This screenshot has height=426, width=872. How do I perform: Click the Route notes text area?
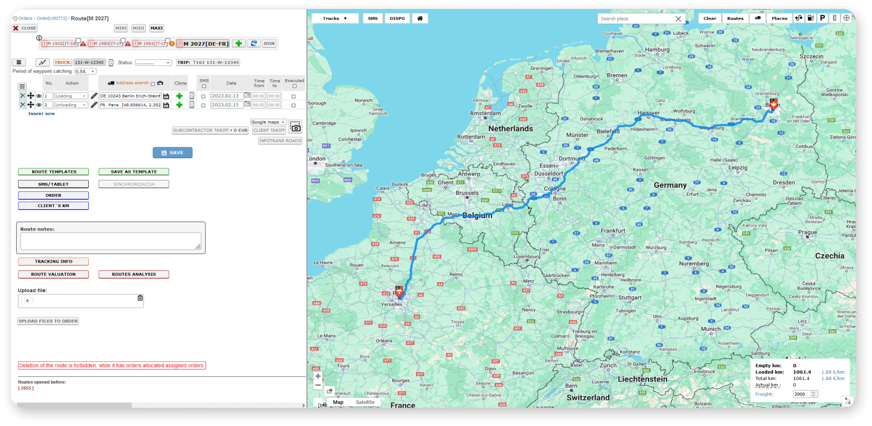tap(111, 241)
